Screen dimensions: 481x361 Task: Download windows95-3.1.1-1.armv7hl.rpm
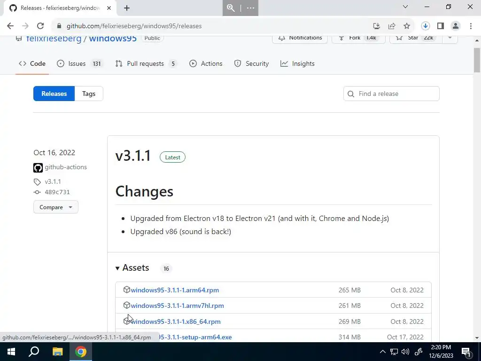tap(177, 306)
